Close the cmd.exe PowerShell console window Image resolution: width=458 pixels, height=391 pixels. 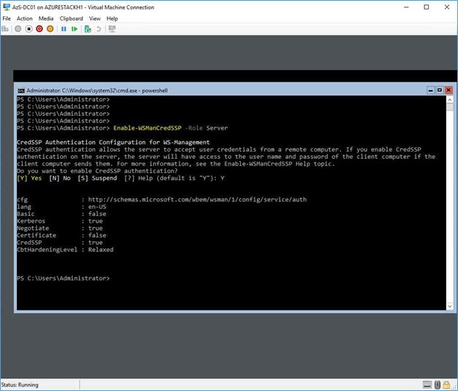pyautogui.click(x=448, y=90)
